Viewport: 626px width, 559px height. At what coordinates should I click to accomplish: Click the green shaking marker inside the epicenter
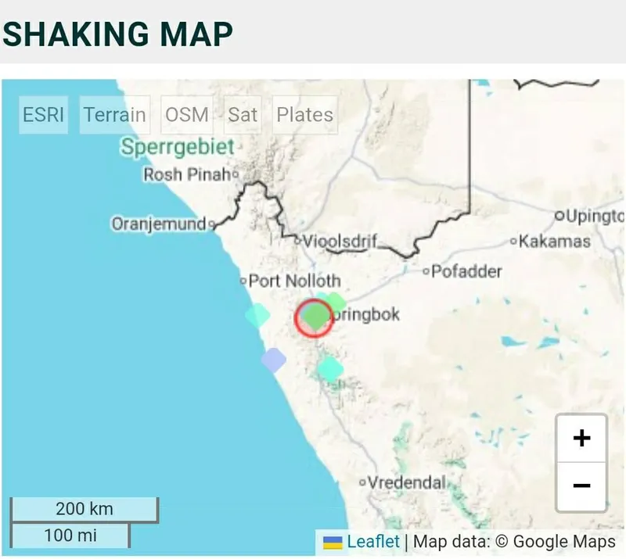tap(314, 316)
